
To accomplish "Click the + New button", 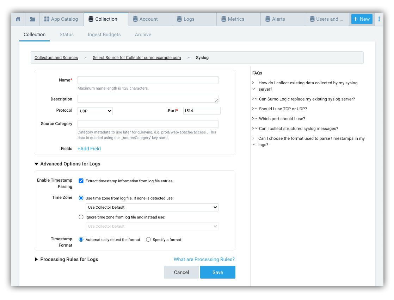I will (x=362, y=19).
